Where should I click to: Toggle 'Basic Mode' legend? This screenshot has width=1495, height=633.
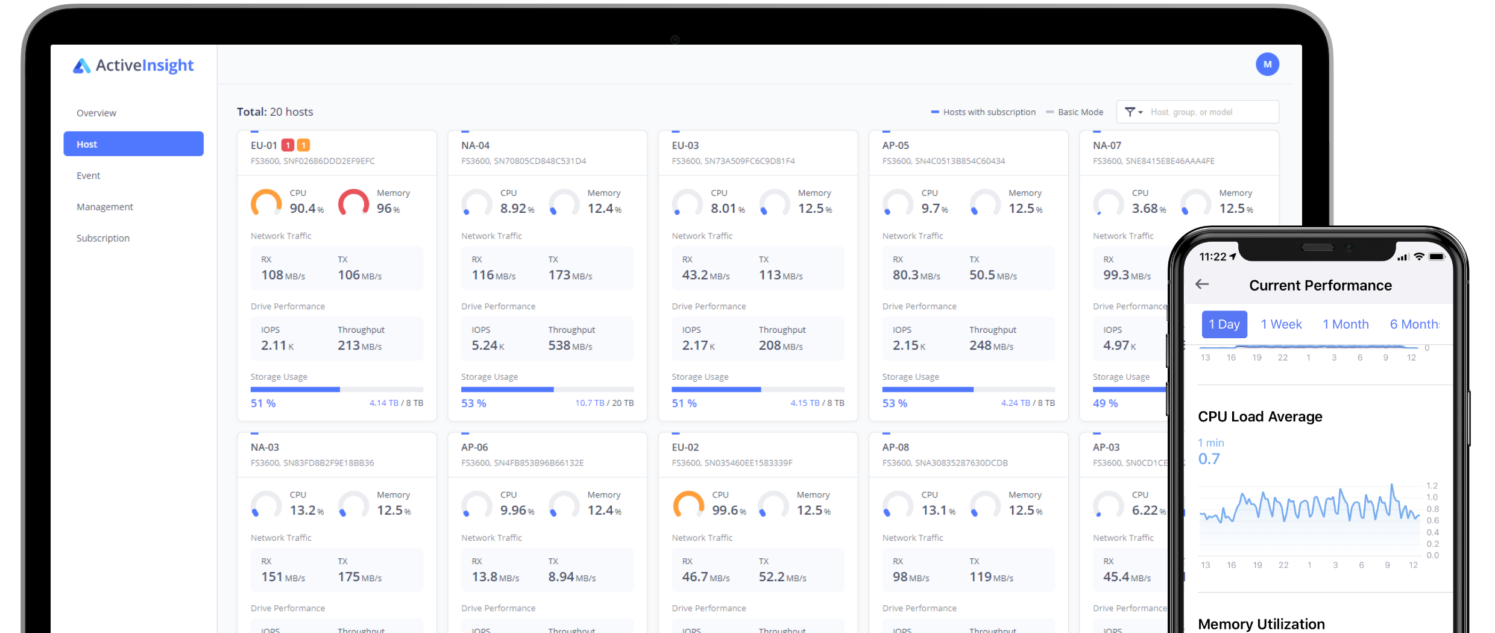coord(1075,112)
